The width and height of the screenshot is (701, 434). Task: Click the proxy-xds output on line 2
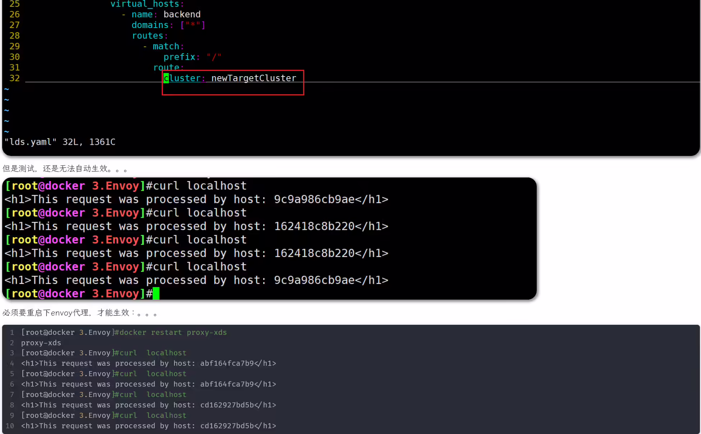pos(41,343)
